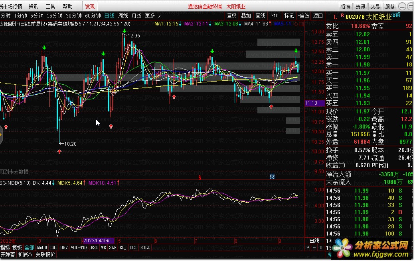Viewport: 415px width, 261px height.
Task: Select the RSI indicator
Action: (94, 247)
